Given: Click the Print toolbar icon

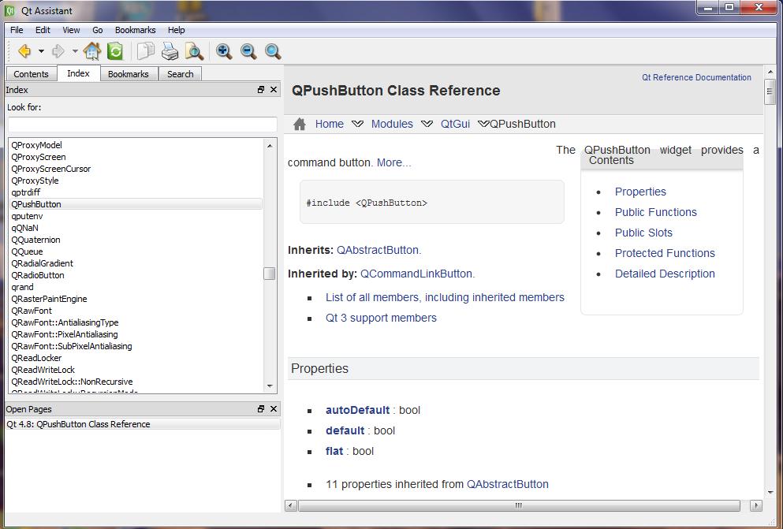Looking at the screenshot, I should click(170, 51).
